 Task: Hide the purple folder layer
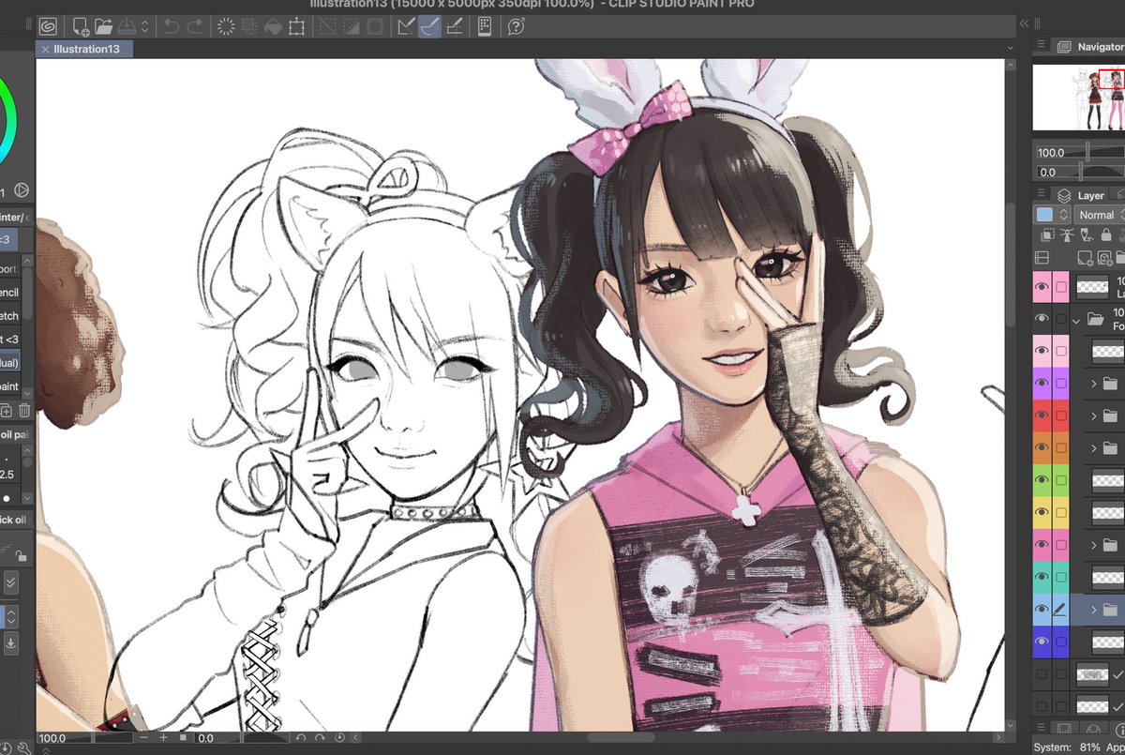(x=1042, y=384)
